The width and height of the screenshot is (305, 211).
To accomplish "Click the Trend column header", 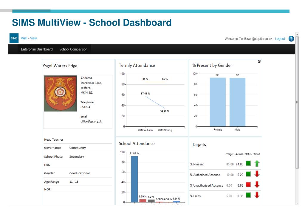I will click(x=257, y=154).
